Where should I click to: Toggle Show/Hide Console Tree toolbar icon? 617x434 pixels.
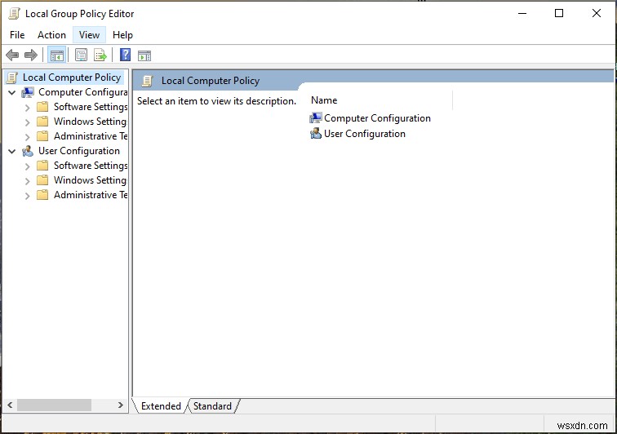[x=56, y=55]
